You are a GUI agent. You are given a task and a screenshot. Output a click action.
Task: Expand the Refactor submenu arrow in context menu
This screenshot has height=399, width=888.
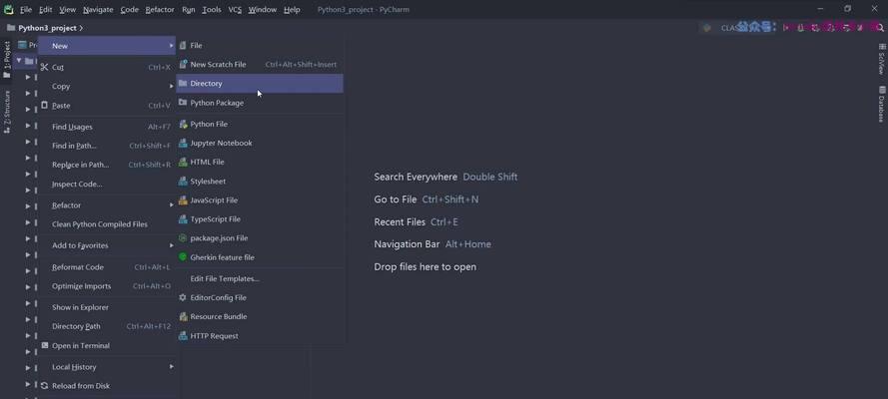click(x=171, y=205)
